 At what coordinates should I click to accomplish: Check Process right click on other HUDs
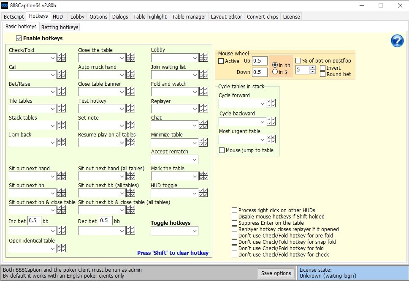pos(235,210)
